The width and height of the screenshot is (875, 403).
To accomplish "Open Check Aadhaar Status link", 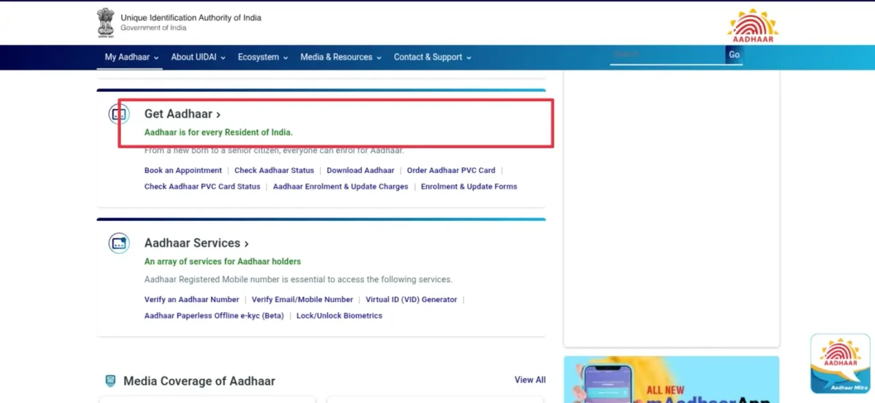I will [x=274, y=171].
